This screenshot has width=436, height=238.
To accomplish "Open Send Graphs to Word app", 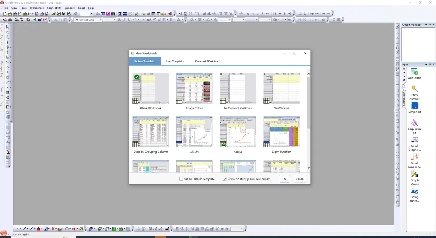I will click(414, 144).
